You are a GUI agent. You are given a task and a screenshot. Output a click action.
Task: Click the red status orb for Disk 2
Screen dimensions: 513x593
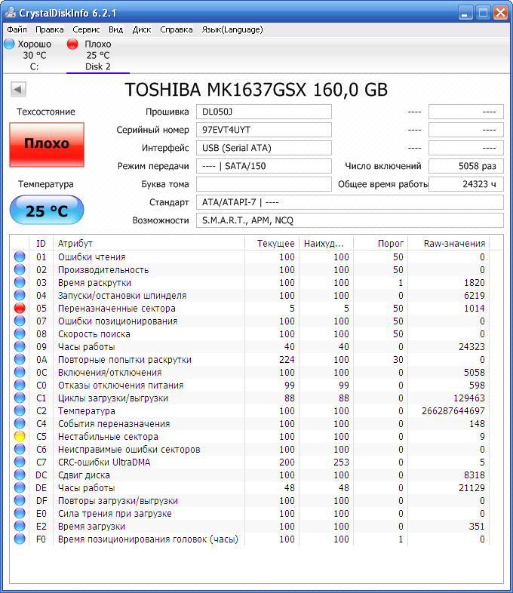point(72,44)
